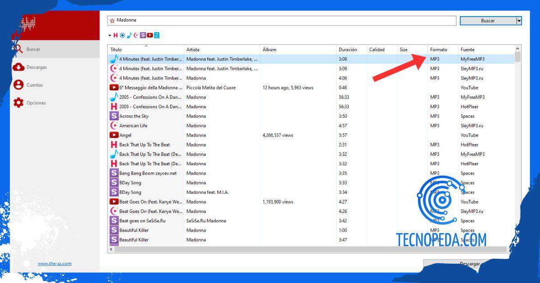540x283 pixels.
Task: Select the 4,266,537 views cell
Action: pos(278,135)
